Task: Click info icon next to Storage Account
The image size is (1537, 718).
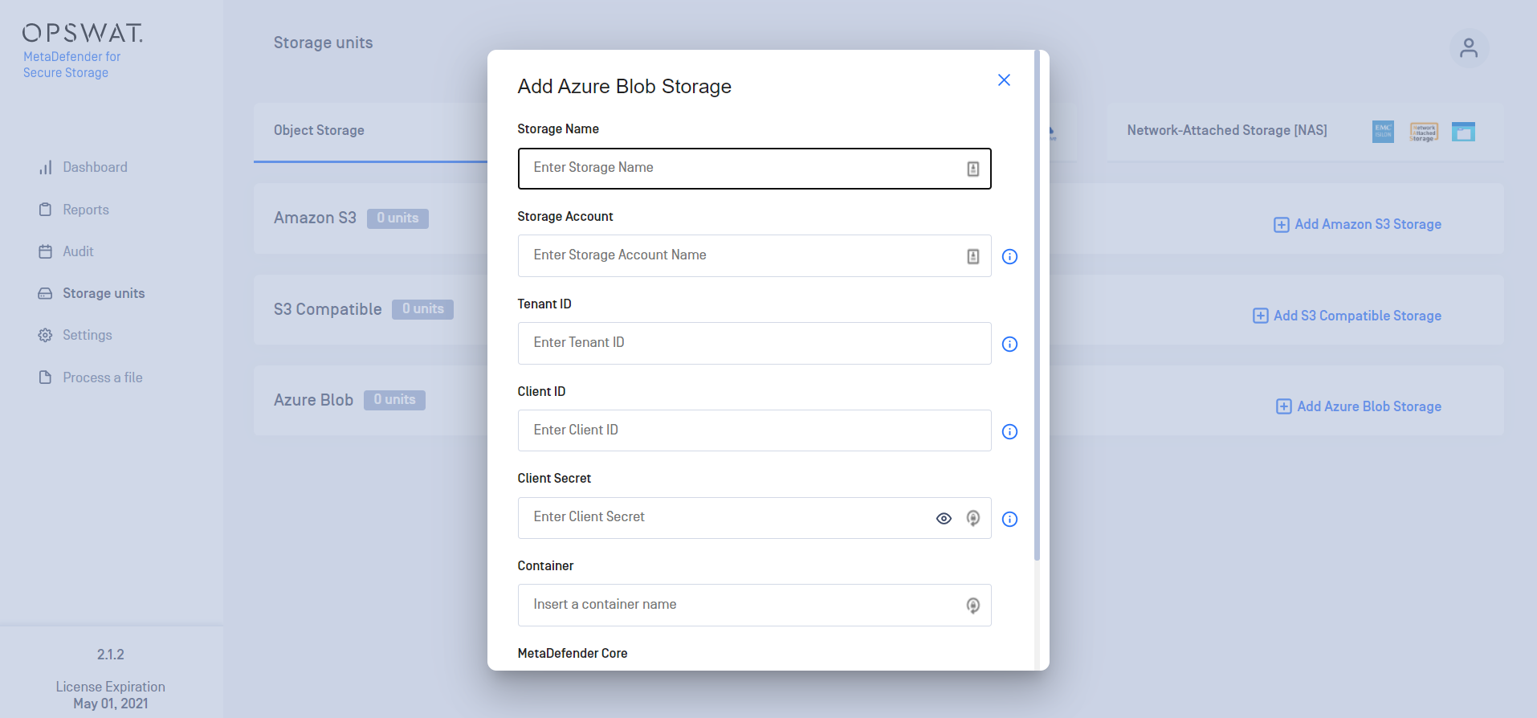Action: tap(1009, 257)
